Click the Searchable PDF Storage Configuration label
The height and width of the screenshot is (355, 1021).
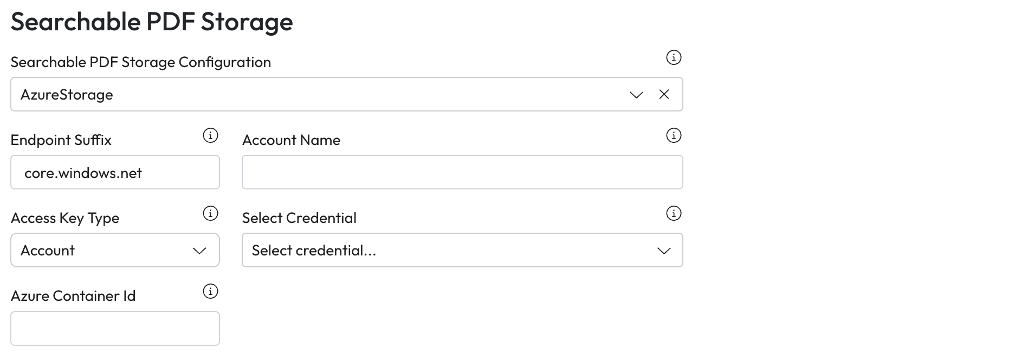141,62
